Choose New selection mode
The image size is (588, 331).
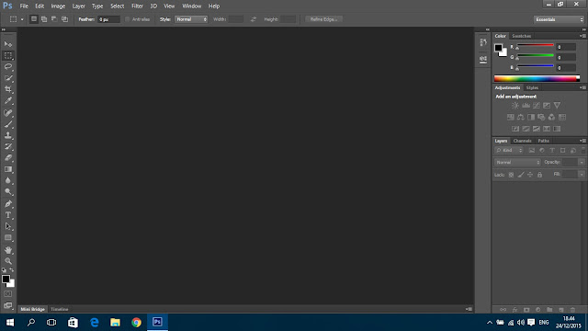[x=34, y=19]
